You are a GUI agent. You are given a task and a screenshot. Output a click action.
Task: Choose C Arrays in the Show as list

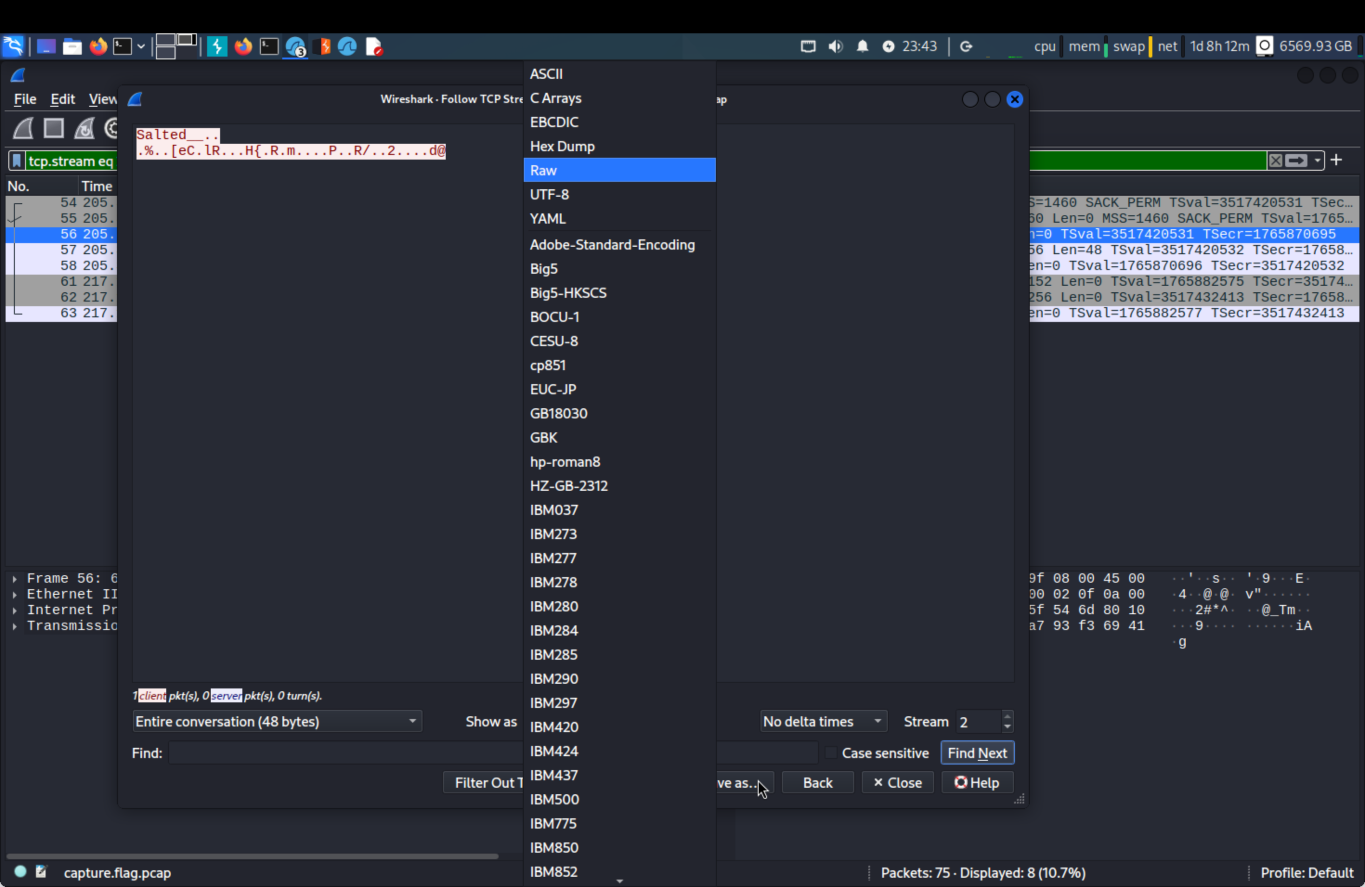click(619, 98)
